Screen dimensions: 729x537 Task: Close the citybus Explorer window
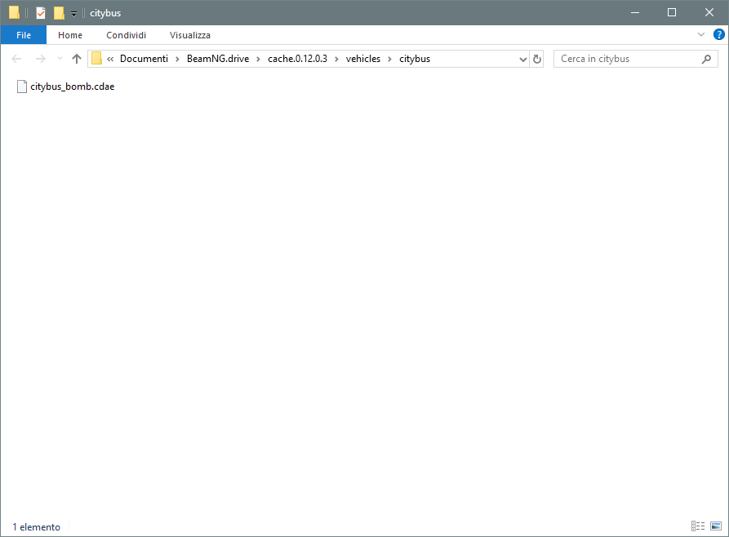(x=709, y=12)
